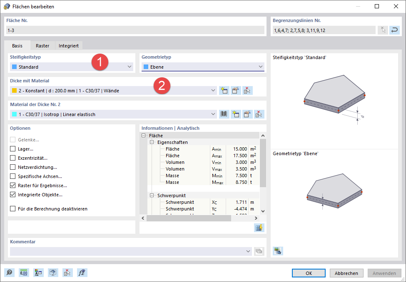The width and height of the screenshot is (406, 282).
Task: Enable the Spezifische Achsen... option
Action: 12,176
